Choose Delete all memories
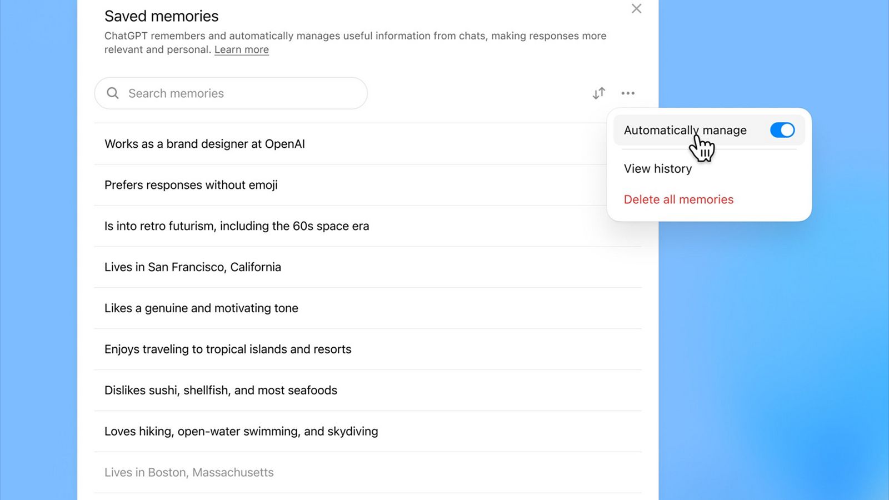This screenshot has width=889, height=500. (x=678, y=199)
